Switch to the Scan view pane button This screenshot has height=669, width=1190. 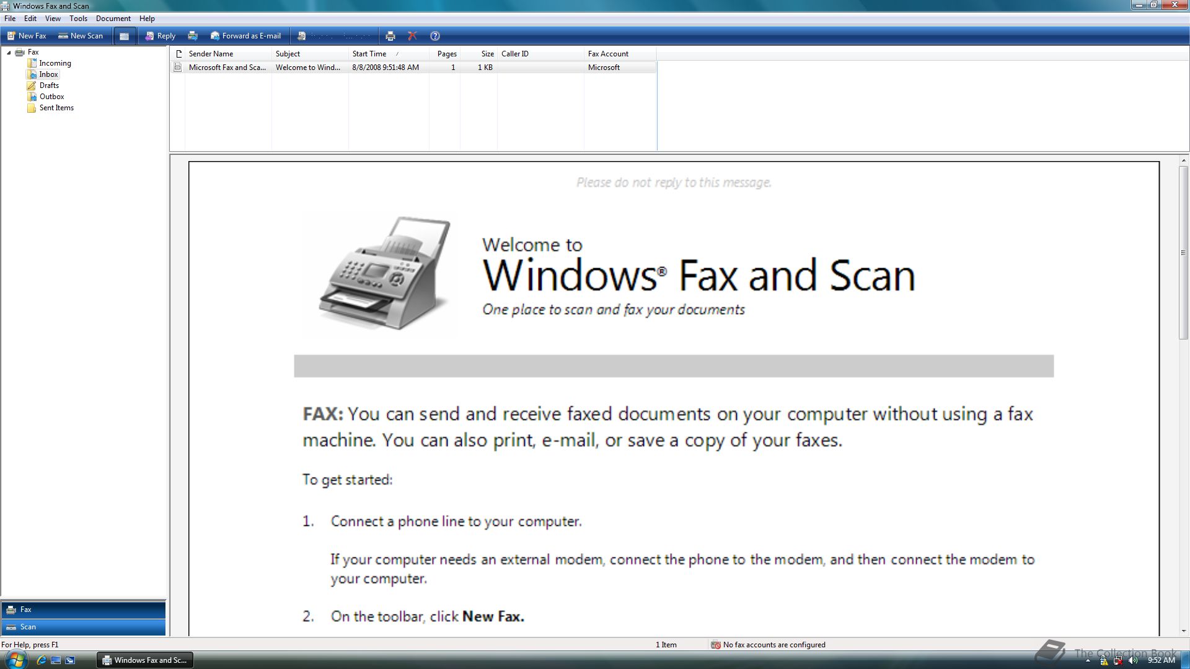coord(84,627)
